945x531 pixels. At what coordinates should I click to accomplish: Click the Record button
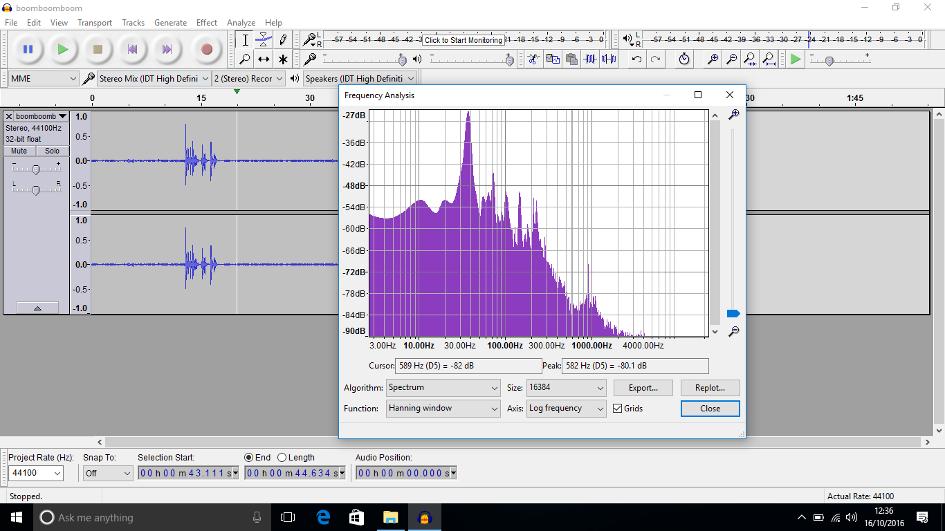tap(206, 49)
